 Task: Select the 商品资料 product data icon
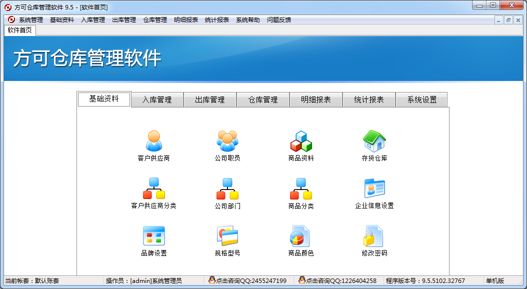(x=301, y=143)
